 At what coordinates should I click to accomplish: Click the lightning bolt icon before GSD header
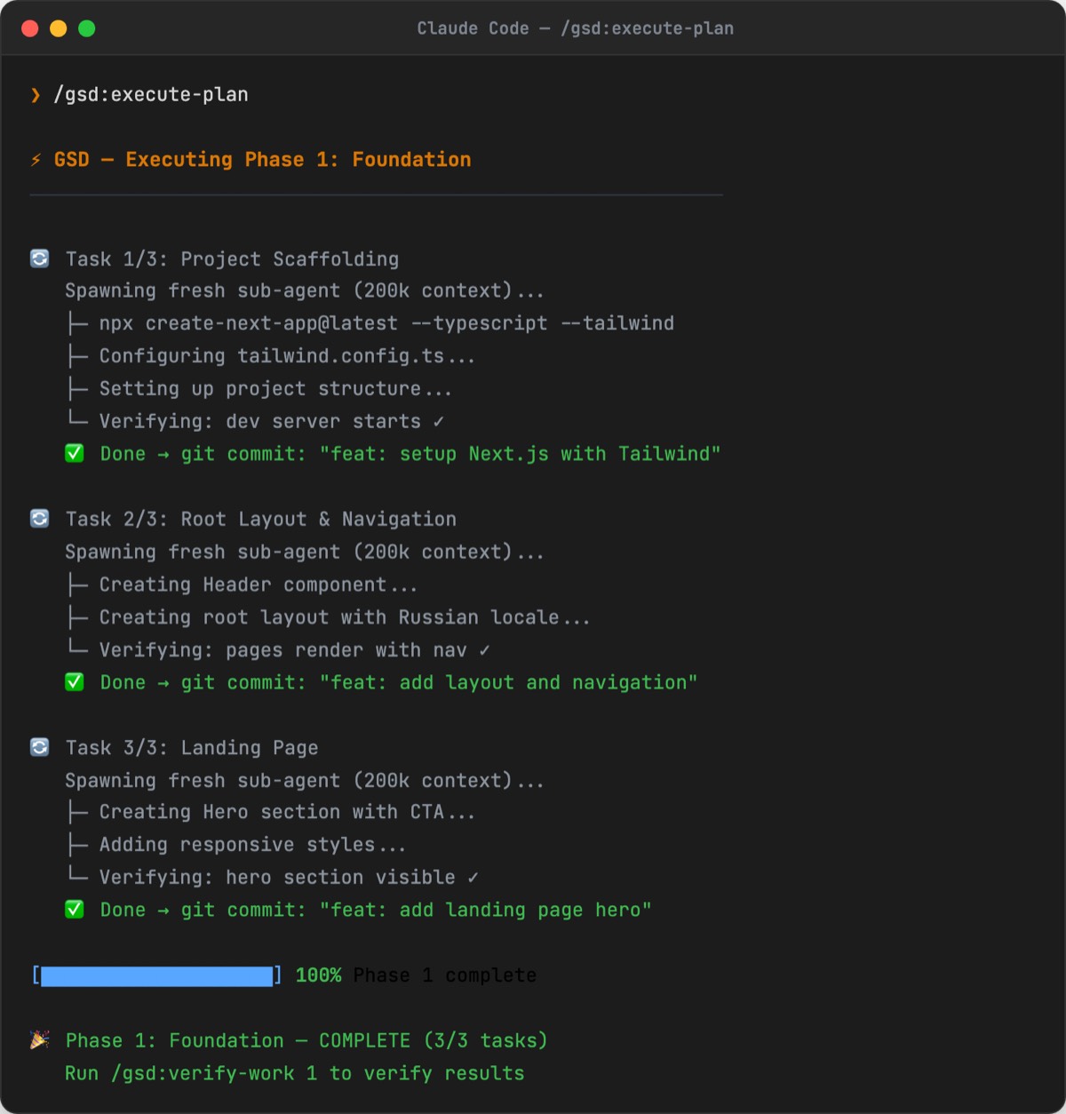coord(36,159)
